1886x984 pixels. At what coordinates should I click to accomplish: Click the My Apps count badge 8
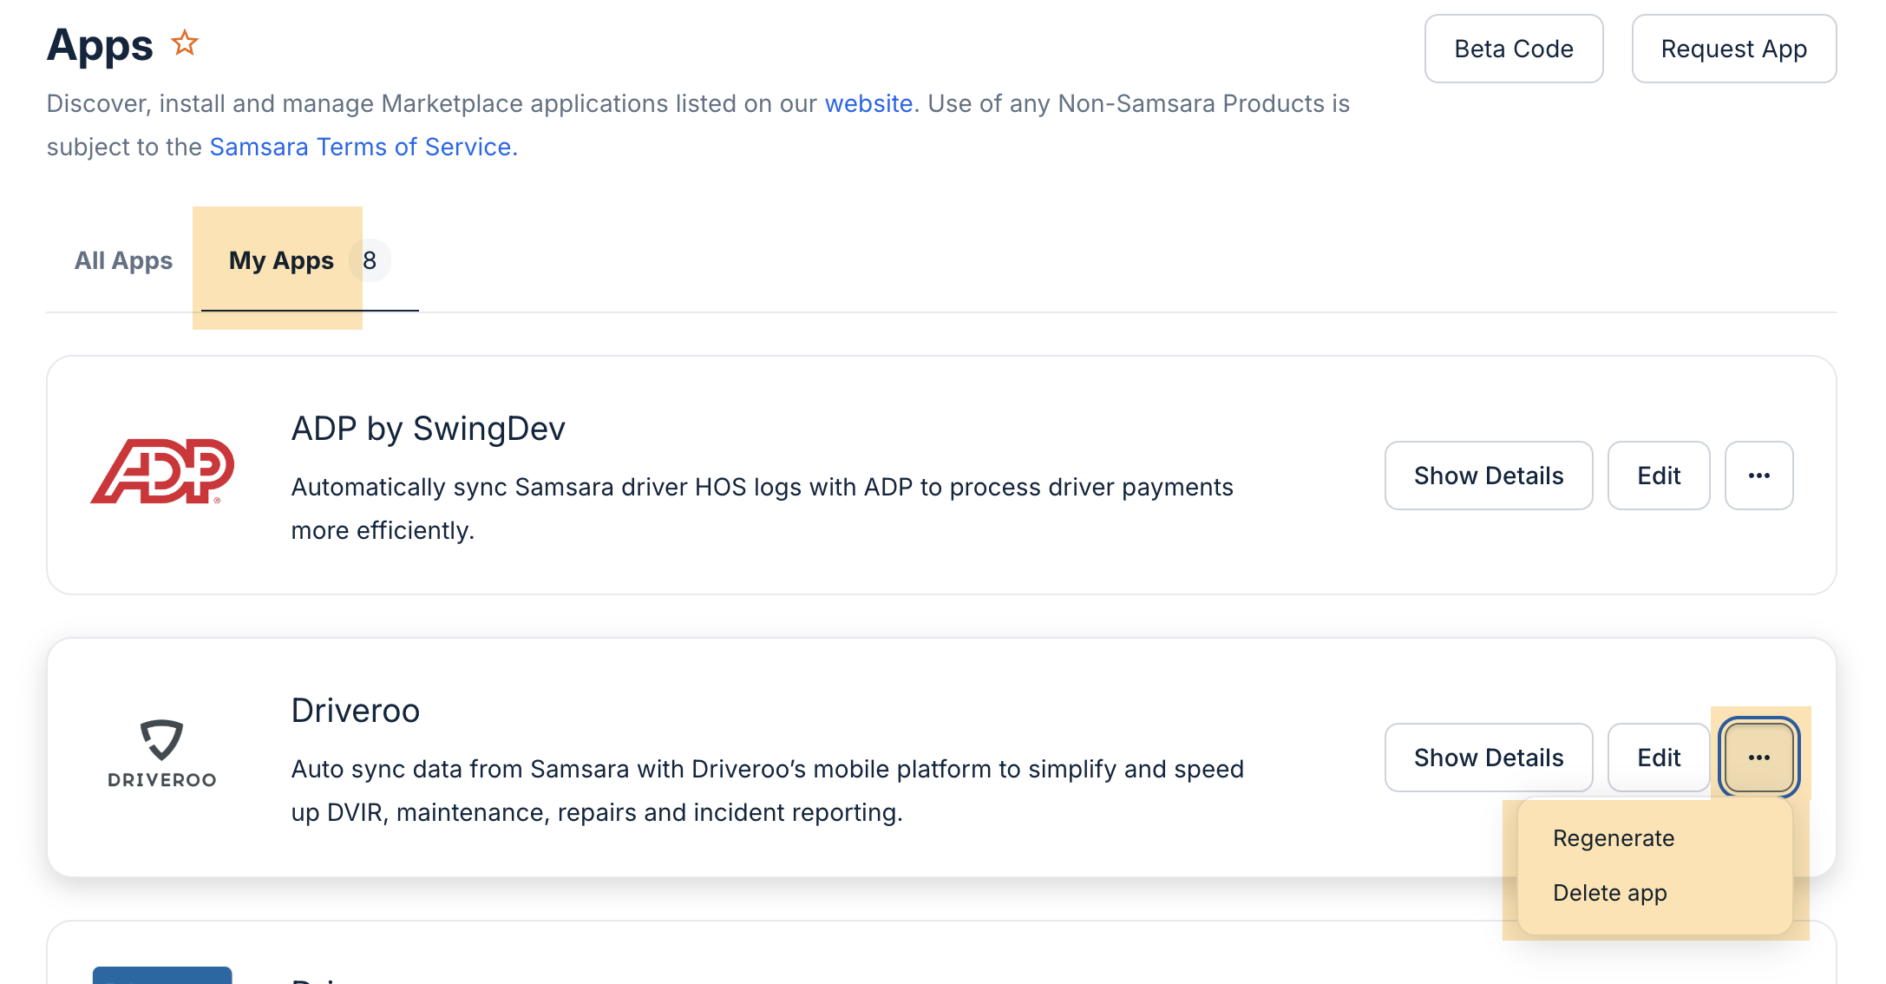pos(370,260)
